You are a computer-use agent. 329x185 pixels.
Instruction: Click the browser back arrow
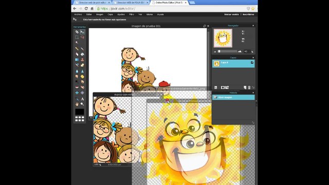[75, 9]
